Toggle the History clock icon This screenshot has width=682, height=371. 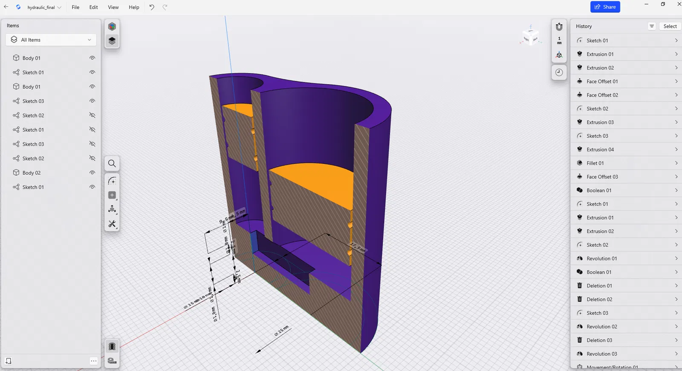[x=559, y=72]
